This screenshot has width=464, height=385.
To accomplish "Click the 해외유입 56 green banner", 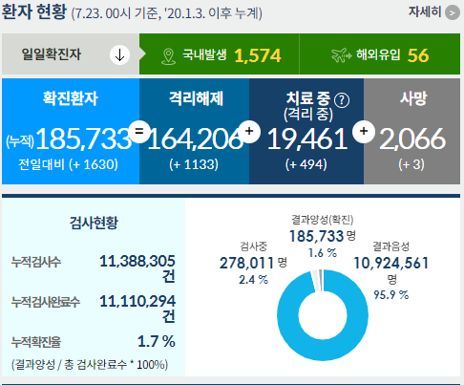I will pyautogui.click(x=380, y=54).
